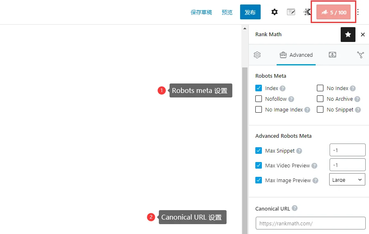
Task: Enable the No Image Index checkbox
Action: pos(259,109)
